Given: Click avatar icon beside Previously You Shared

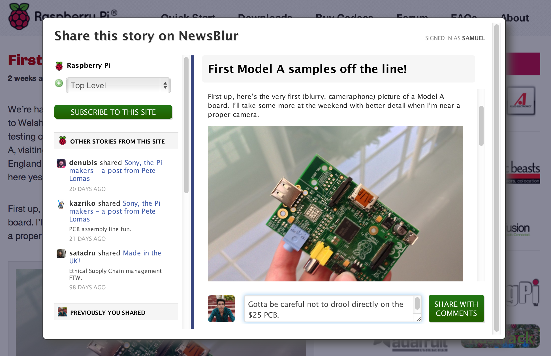Looking at the screenshot, I should pos(62,312).
